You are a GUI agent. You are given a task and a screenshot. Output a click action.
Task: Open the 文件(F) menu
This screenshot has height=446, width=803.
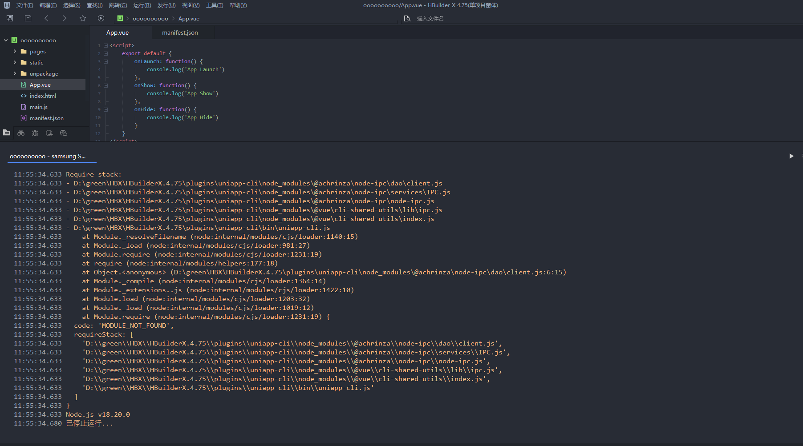[x=24, y=5]
